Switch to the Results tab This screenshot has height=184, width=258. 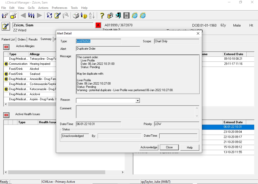click(x=33, y=39)
